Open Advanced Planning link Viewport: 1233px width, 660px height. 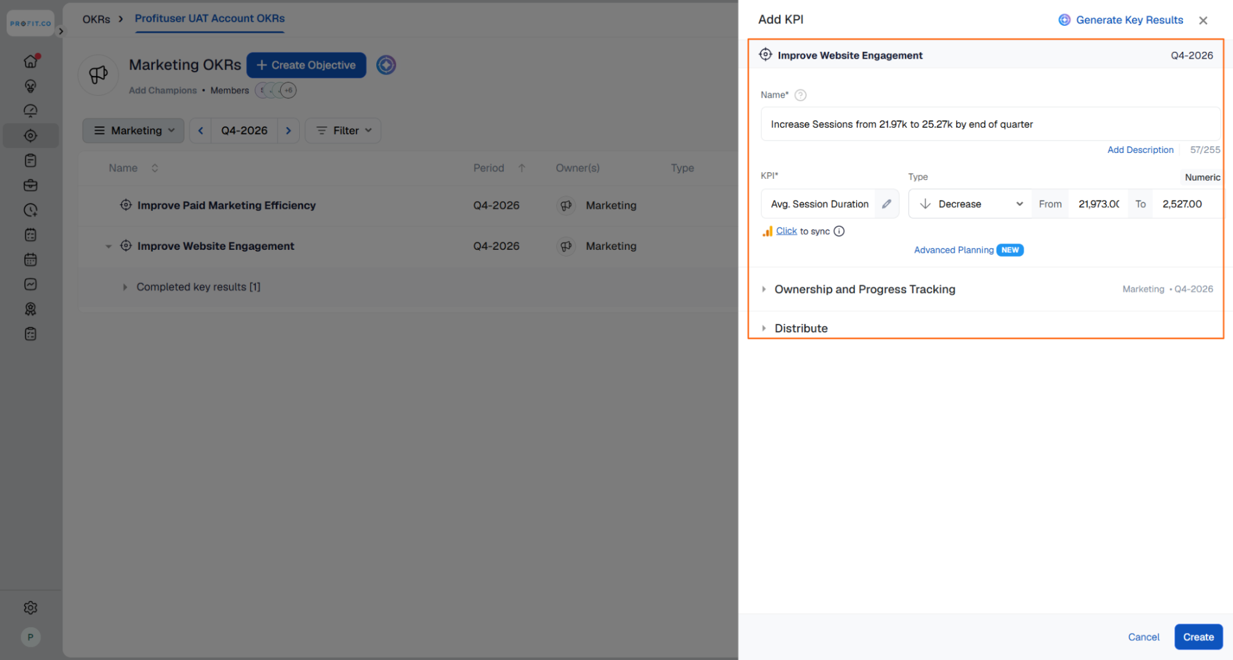click(x=954, y=250)
